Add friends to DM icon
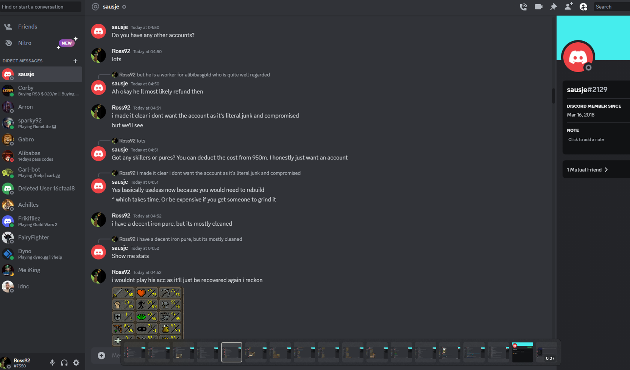This screenshot has width=630, height=370. coord(568,6)
